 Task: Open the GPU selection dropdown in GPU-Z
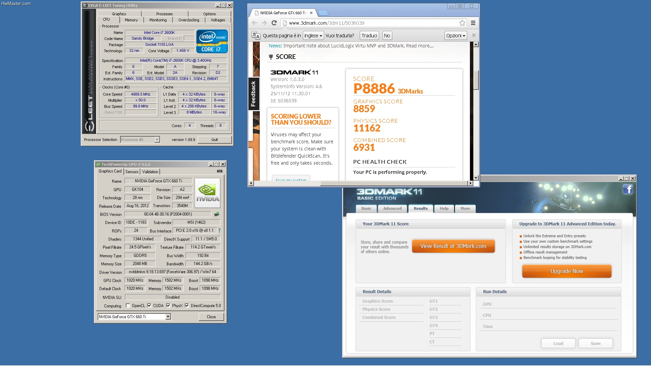pos(168,317)
